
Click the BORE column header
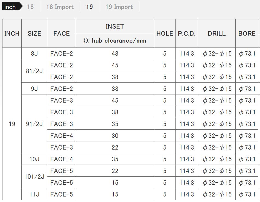[247, 34]
